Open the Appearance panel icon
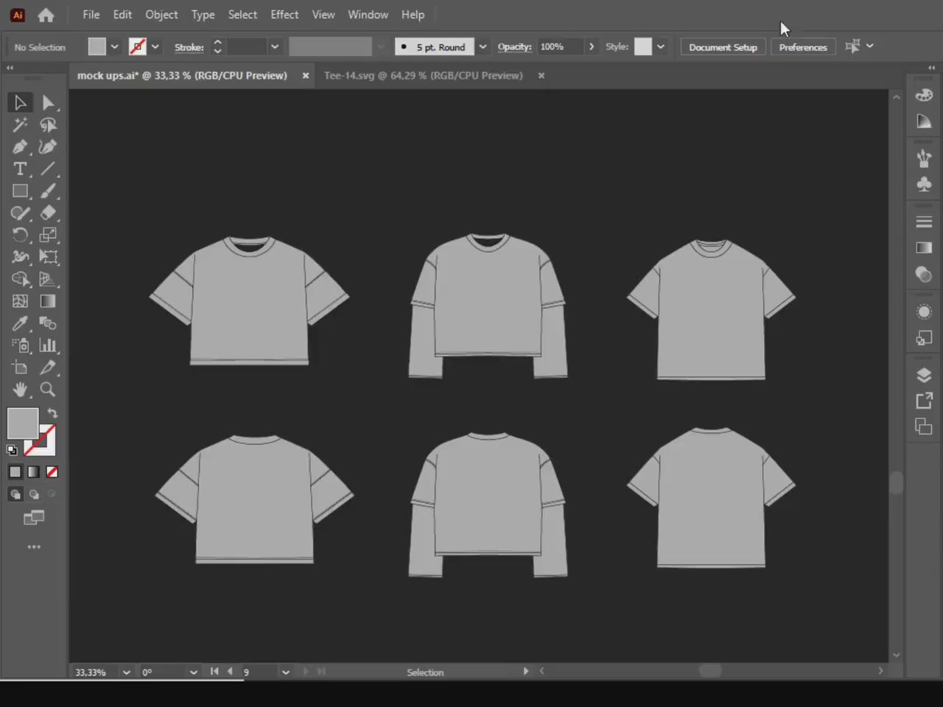Viewport: 943px width, 707px height. pyautogui.click(x=924, y=312)
